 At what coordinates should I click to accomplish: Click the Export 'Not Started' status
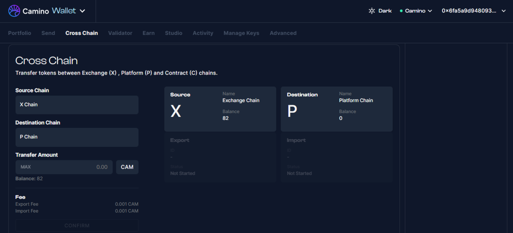tap(183, 173)
